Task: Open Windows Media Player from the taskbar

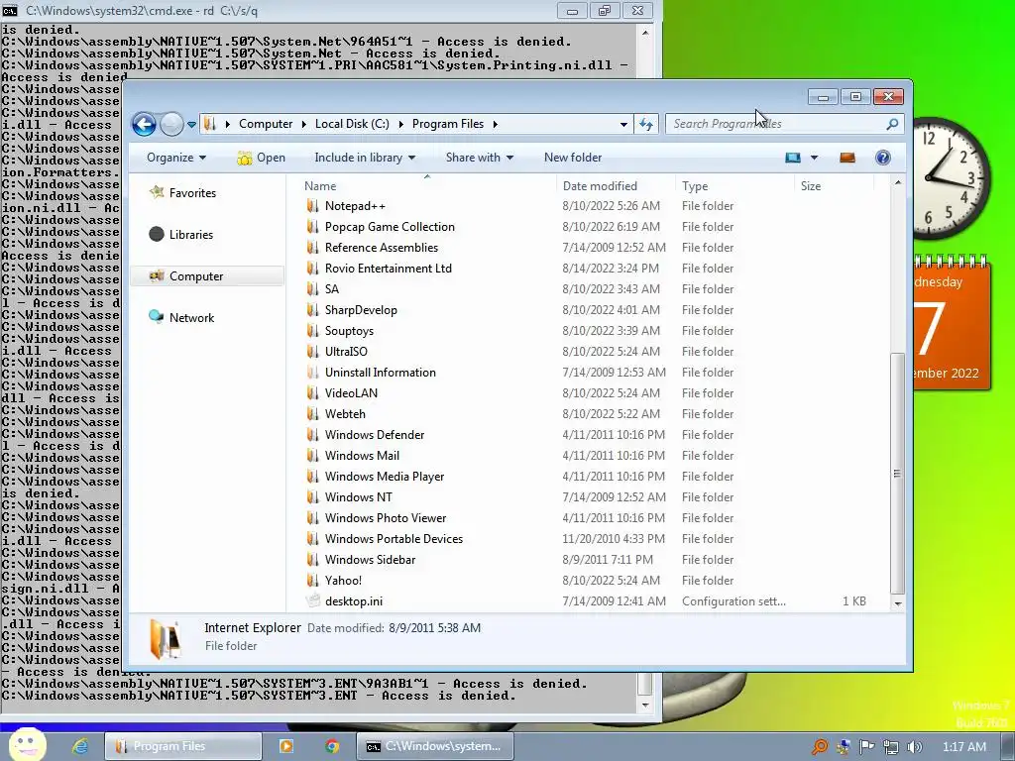Action: (x=285, y=746)
